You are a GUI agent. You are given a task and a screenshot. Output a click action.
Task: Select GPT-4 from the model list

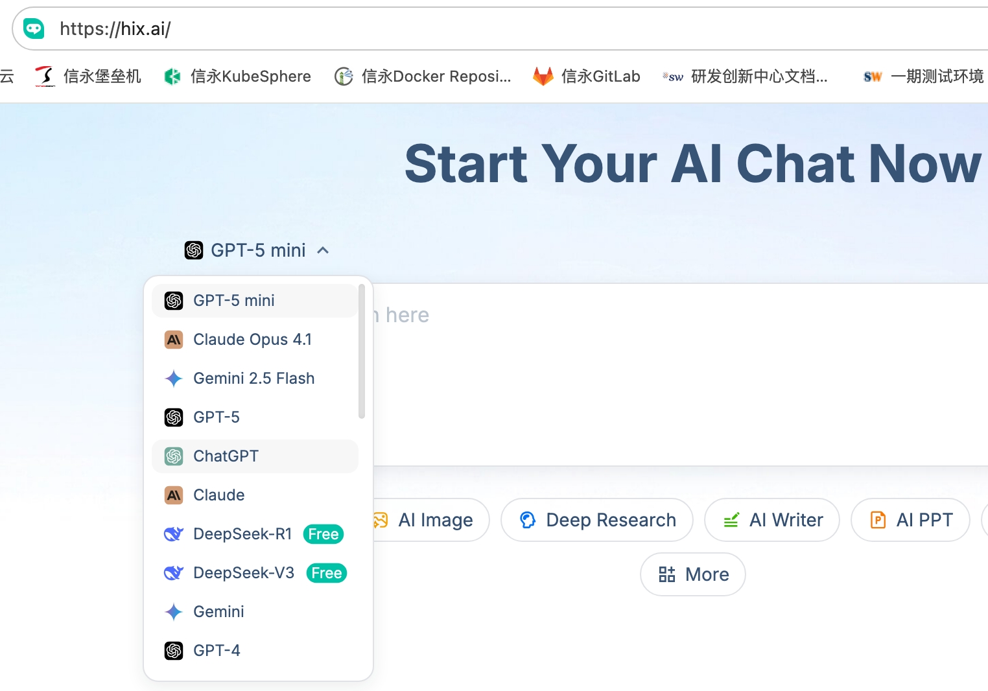pyautogui.click(x=255, y=651)
